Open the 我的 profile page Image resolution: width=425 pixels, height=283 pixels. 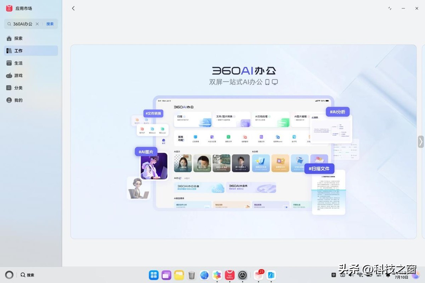31,100
